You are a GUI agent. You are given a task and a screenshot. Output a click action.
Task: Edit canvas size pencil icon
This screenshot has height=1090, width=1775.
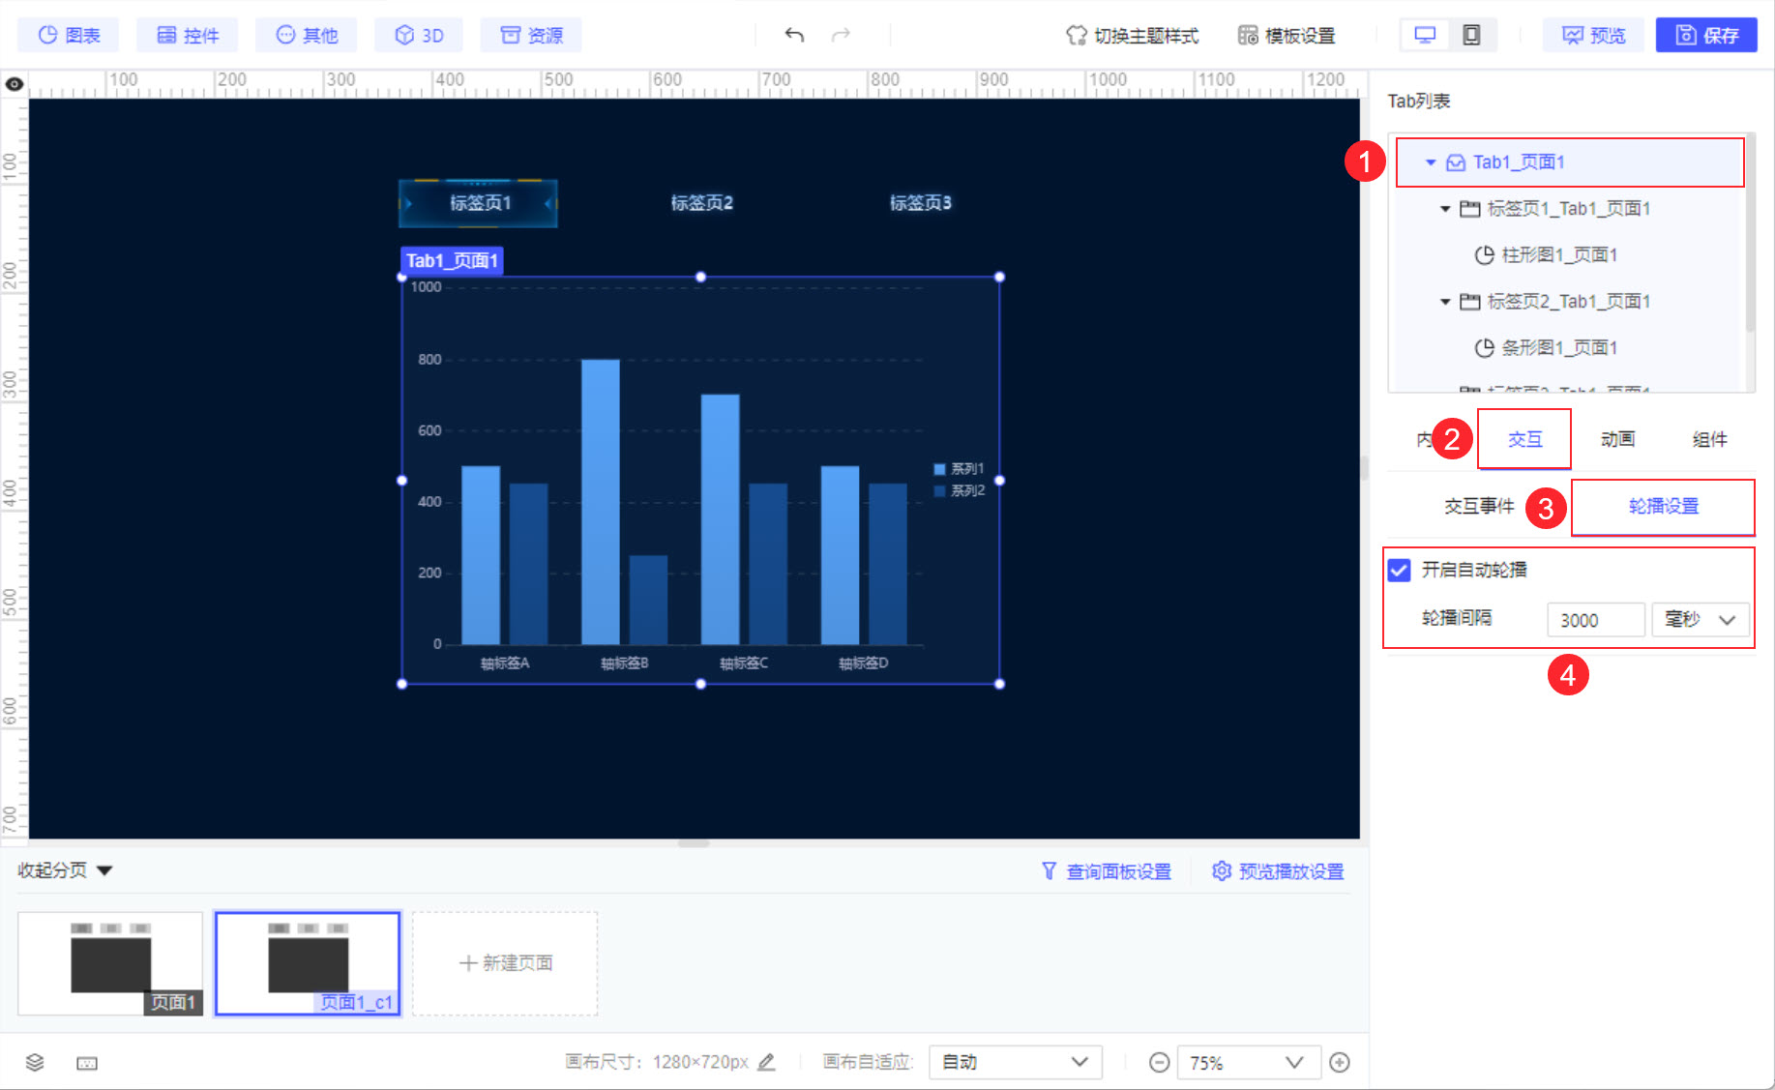(766, 1062)
